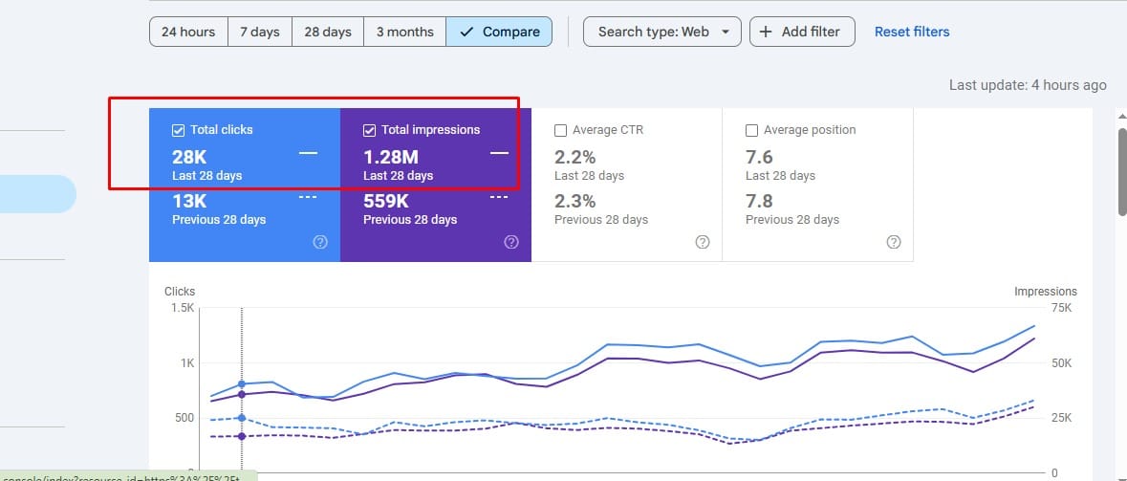Uncheck the Total impressions checkbox

click(x=370, y=130)
